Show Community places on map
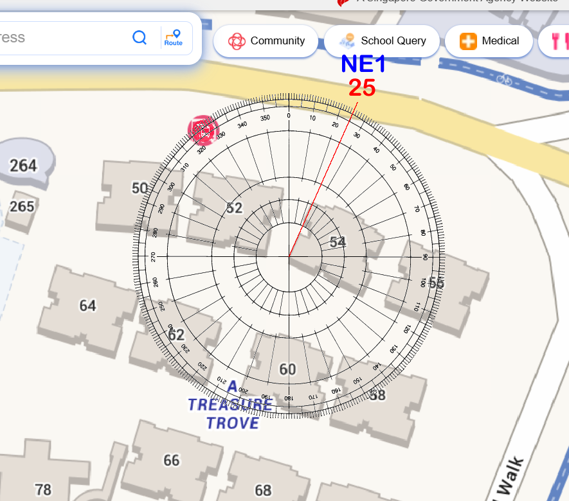The image size is (569, 501). tap(266, 41)
